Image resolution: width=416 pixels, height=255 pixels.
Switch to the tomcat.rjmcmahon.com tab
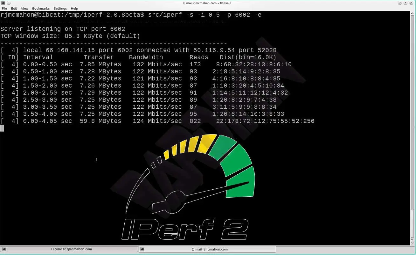[x=71, y=249]
